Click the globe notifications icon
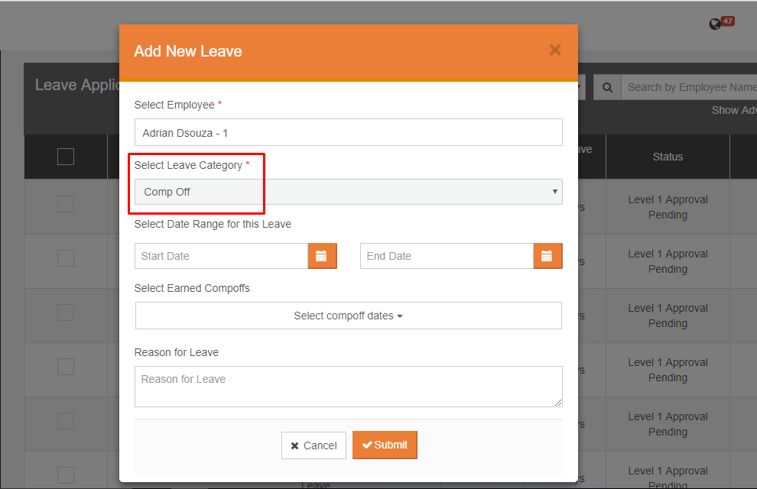 pos(715,24)
